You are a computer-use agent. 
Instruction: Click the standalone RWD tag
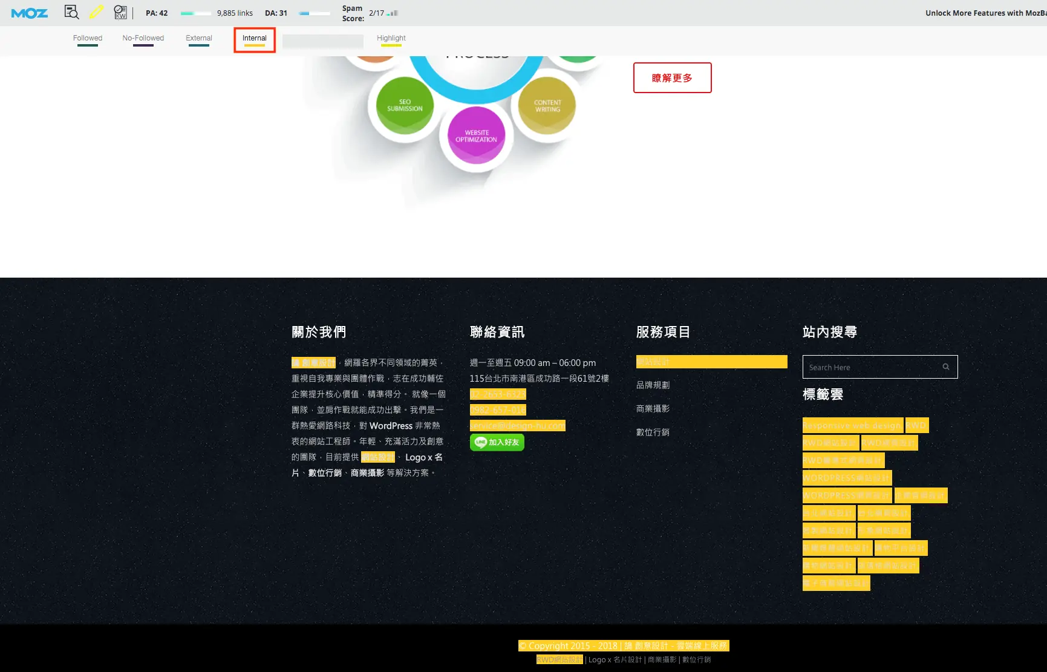[x=917, y=425]
